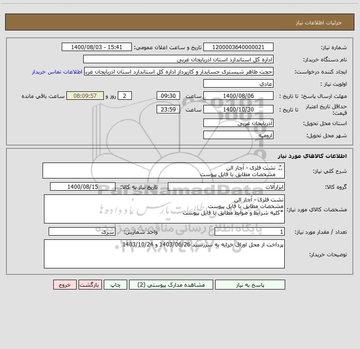Click the remaining days field showing 2

point(125,96)
